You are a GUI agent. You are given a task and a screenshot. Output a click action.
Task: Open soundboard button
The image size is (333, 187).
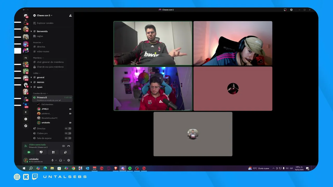tap(65, 152)
